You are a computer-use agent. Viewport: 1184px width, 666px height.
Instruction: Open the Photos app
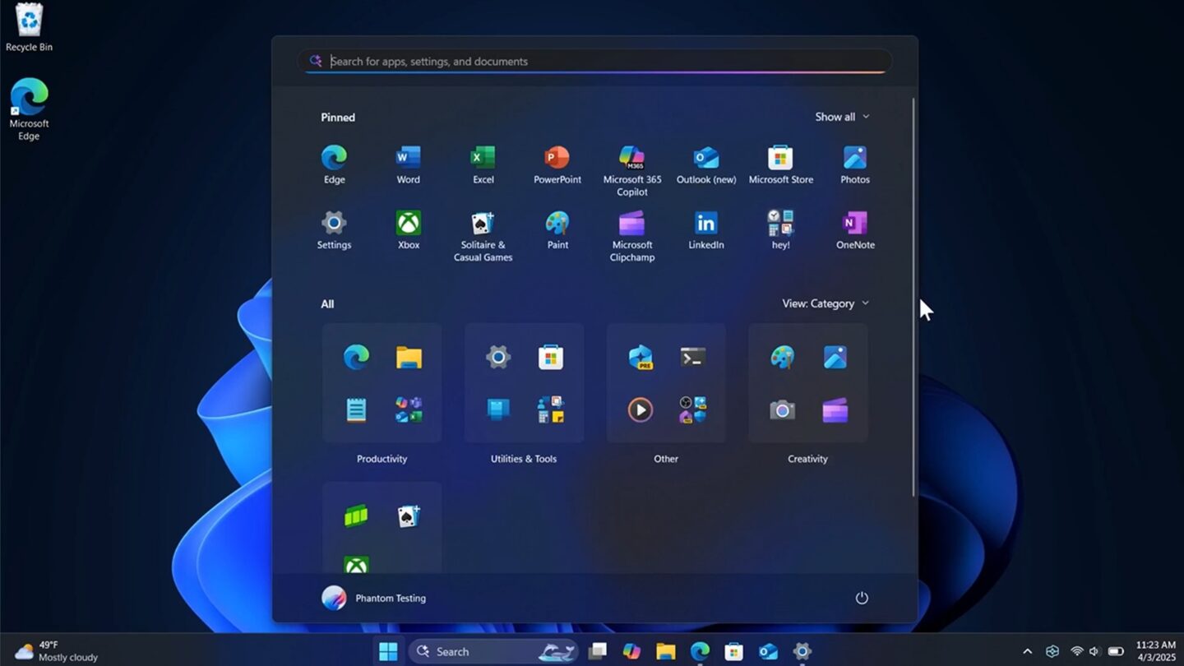(855, 158)
